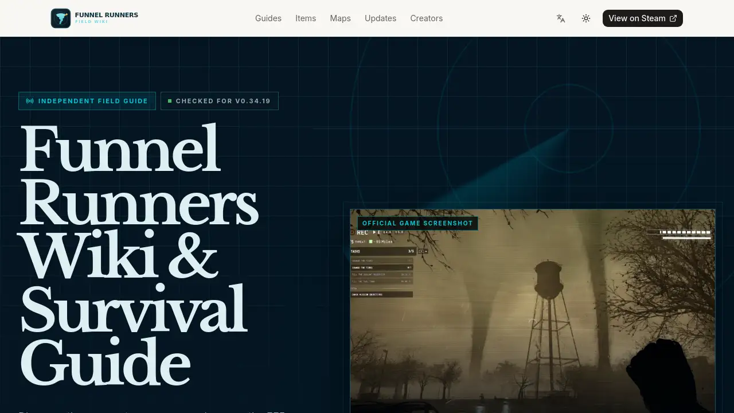The width and height of the screenshot is (734, 413).
Task: Click the FUNNEL RUNNERS site title text
Action: (x=107, y=15)
